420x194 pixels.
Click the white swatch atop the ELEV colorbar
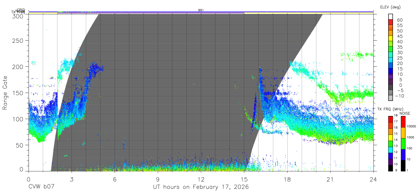click(x=391, y=17)
